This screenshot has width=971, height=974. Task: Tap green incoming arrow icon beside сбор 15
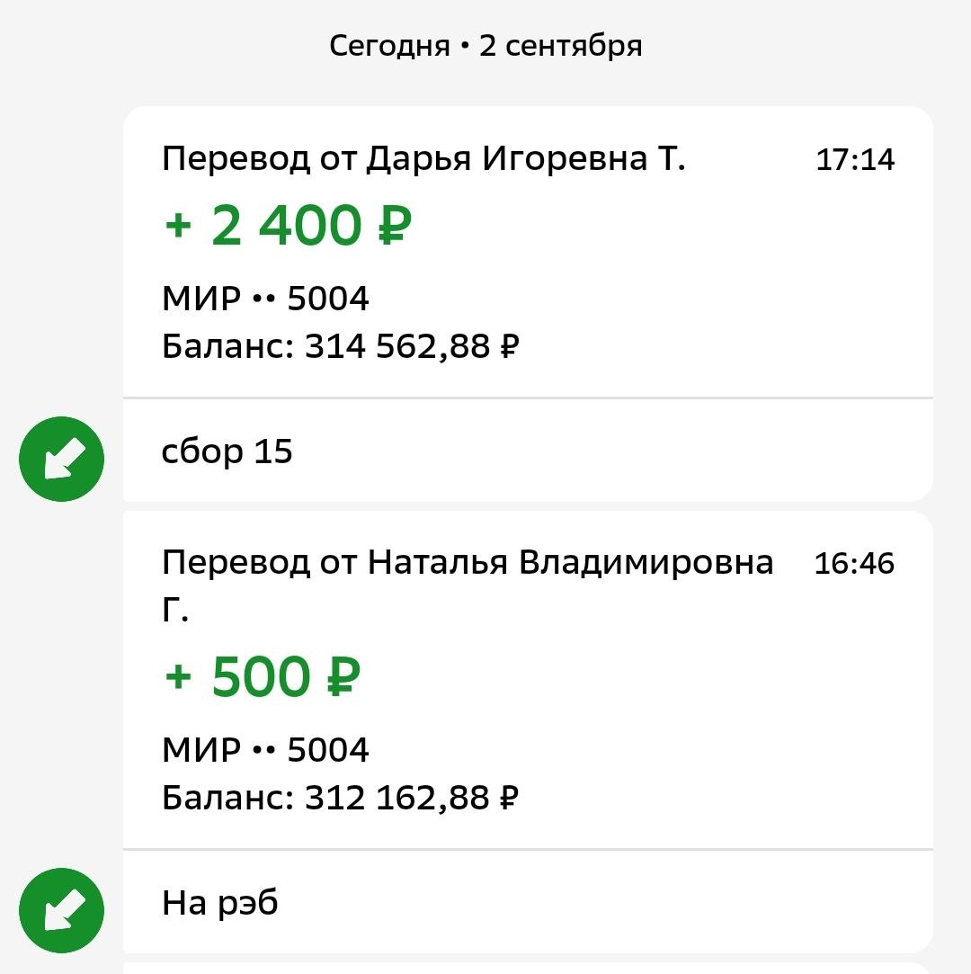61,459
